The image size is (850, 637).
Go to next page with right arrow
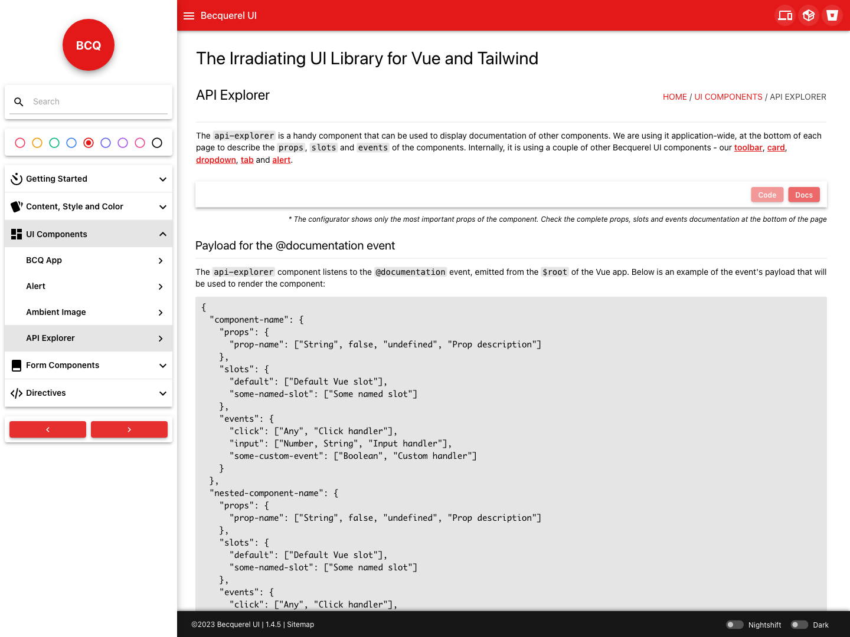[x=129, y=429]
